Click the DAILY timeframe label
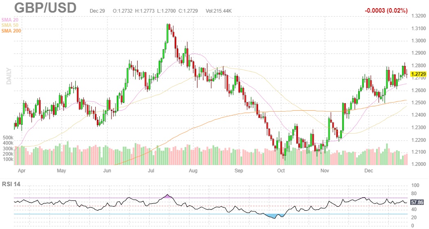Image resolution: width=429 pixels, height=229 pixels. [9, 76]
